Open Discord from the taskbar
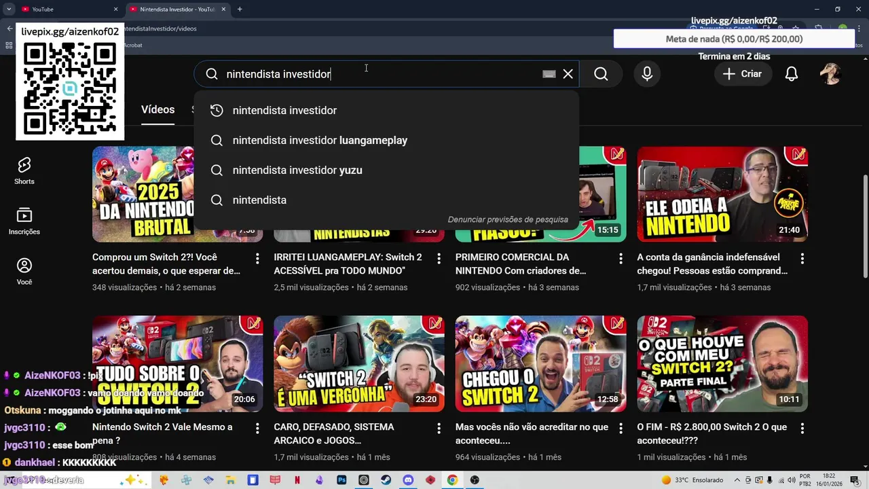This screenshot has height=489, width=869. point(408,480)
